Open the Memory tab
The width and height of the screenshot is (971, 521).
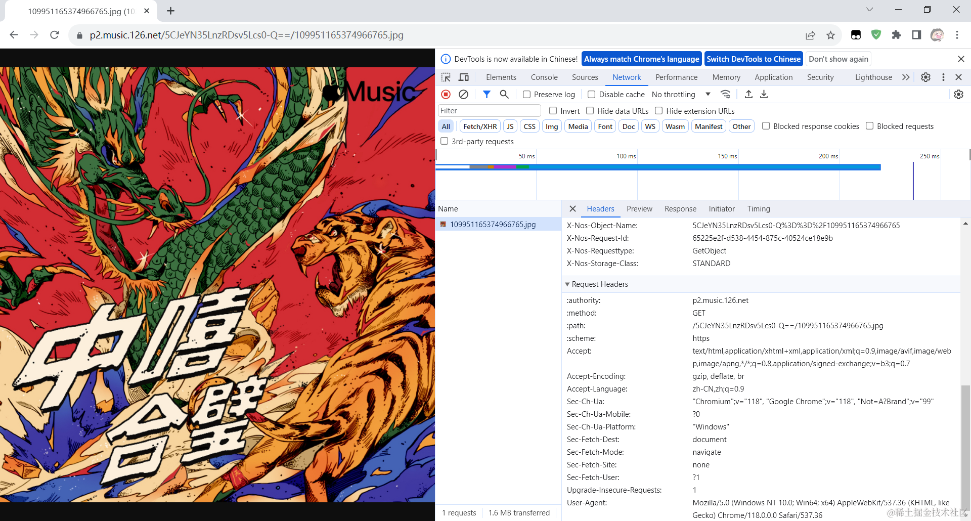tap(726, 77)
